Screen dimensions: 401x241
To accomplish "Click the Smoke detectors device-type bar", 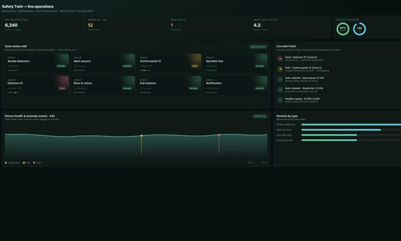I will (x=351, y=125).
